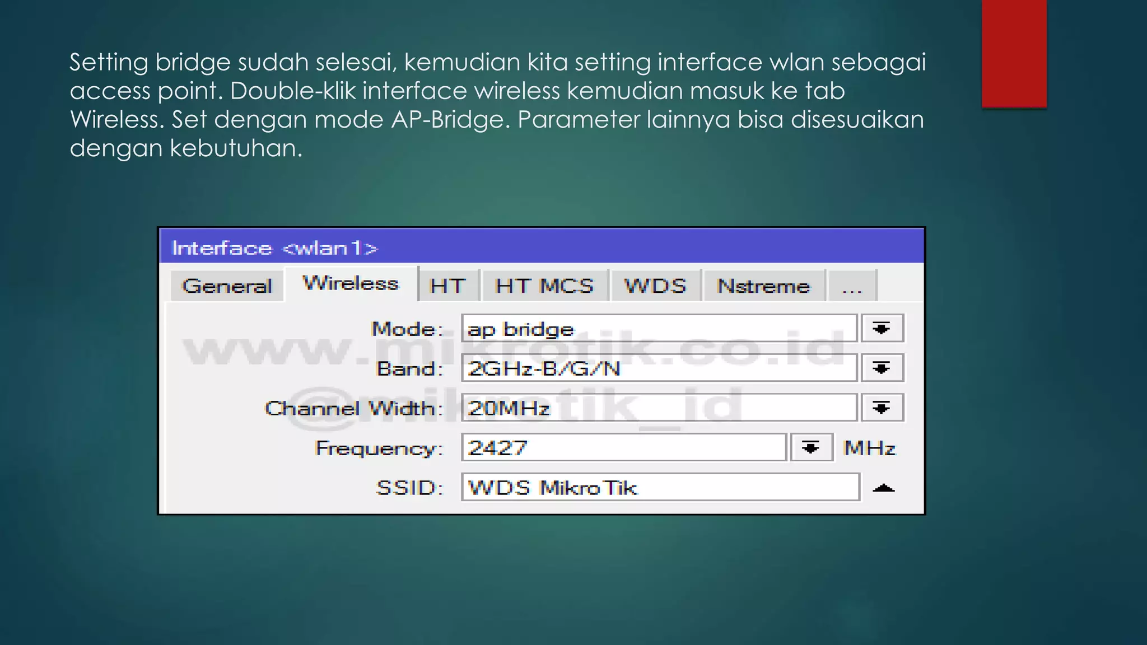Click the Mode field showing ap bridge

(x=659, y=328)
